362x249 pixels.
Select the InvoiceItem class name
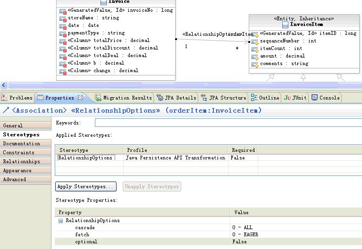pyautogui.click(x=307, y=25)
